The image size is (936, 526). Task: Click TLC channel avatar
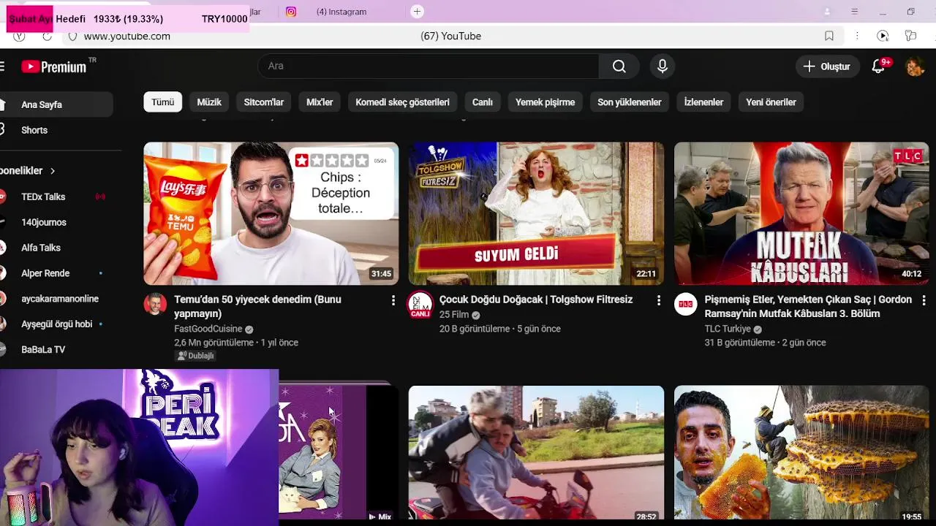[685, 304]
